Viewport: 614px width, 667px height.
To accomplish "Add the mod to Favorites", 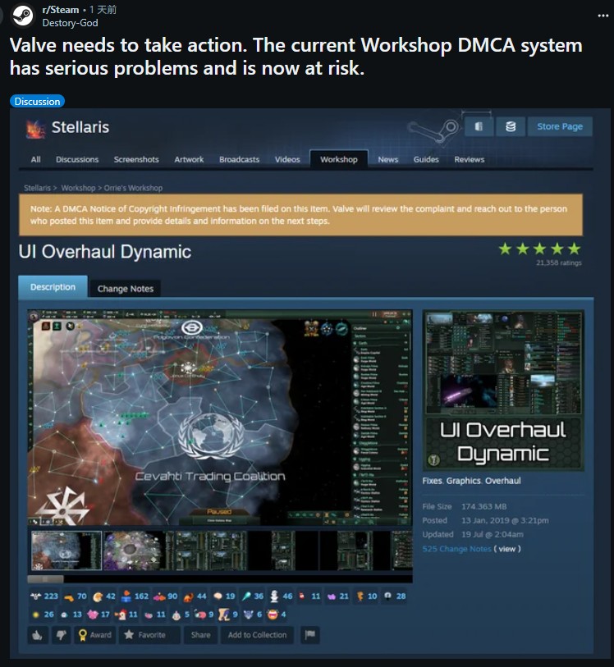I will [149, 635].
